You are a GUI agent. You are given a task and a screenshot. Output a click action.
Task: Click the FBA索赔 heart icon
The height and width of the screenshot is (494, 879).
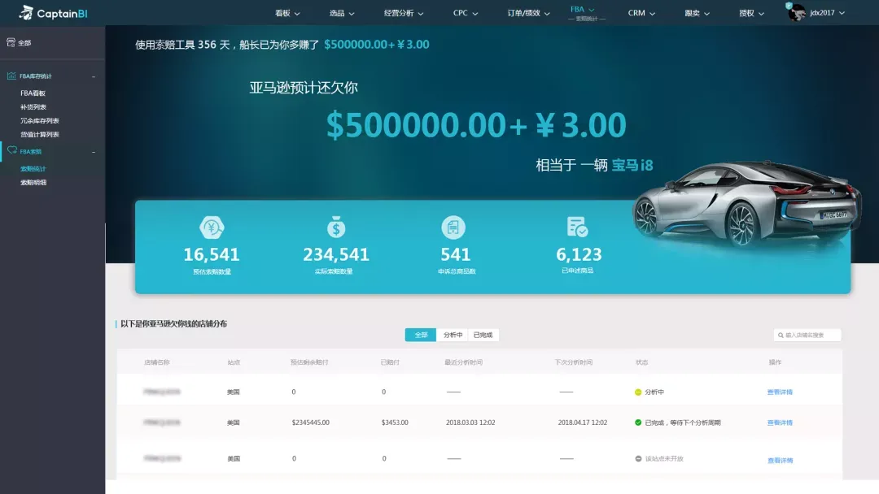tap(11, 151)
